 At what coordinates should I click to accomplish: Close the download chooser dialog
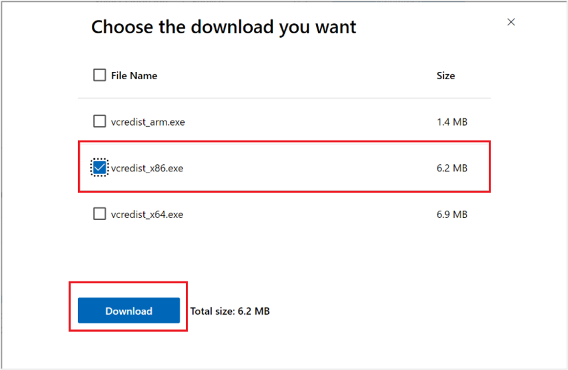click(511, 22)
